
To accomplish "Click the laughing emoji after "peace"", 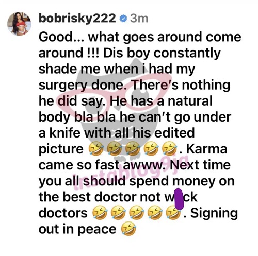I will tap(129, 229).
